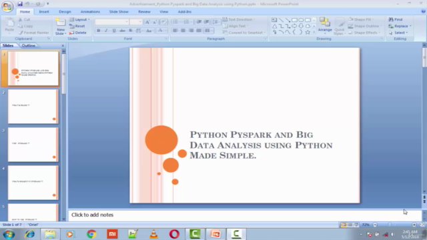Choose the five-point star shape
The width and height of the screenshot is (427, 240).
308,33
